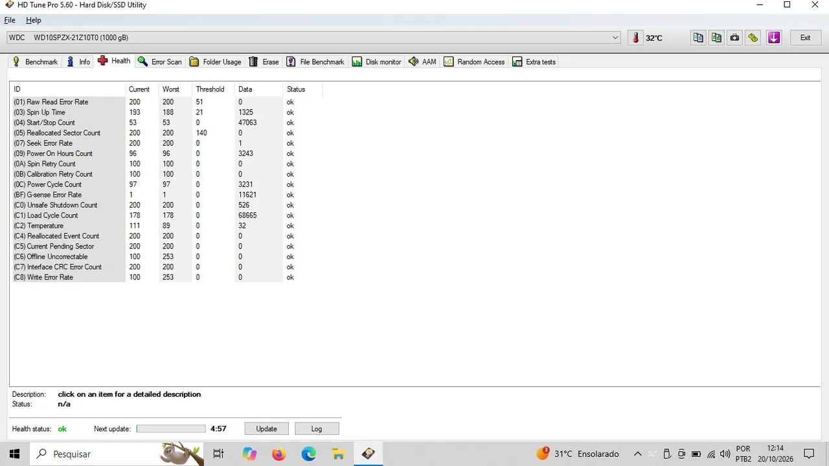Open the Disk monitor tab

coord(376,61)
